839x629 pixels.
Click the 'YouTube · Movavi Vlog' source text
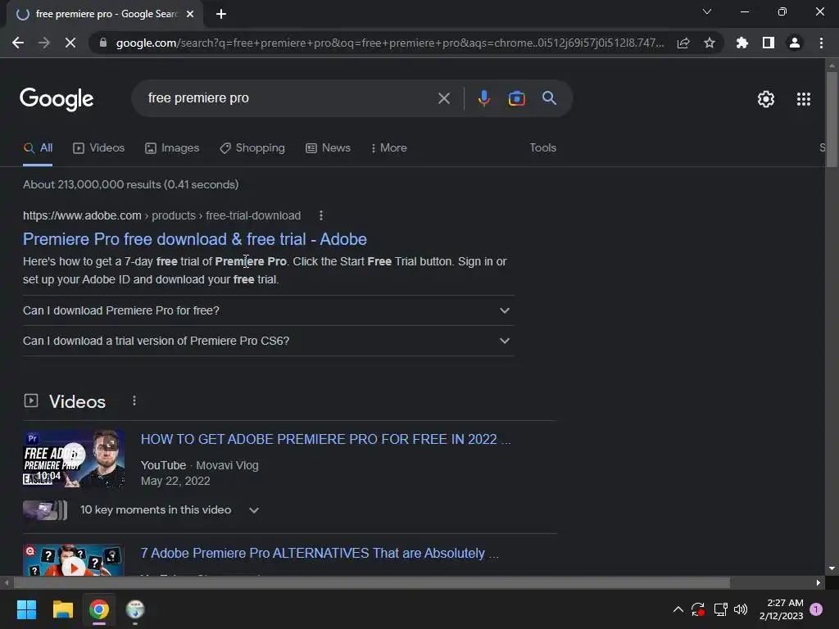200,465
